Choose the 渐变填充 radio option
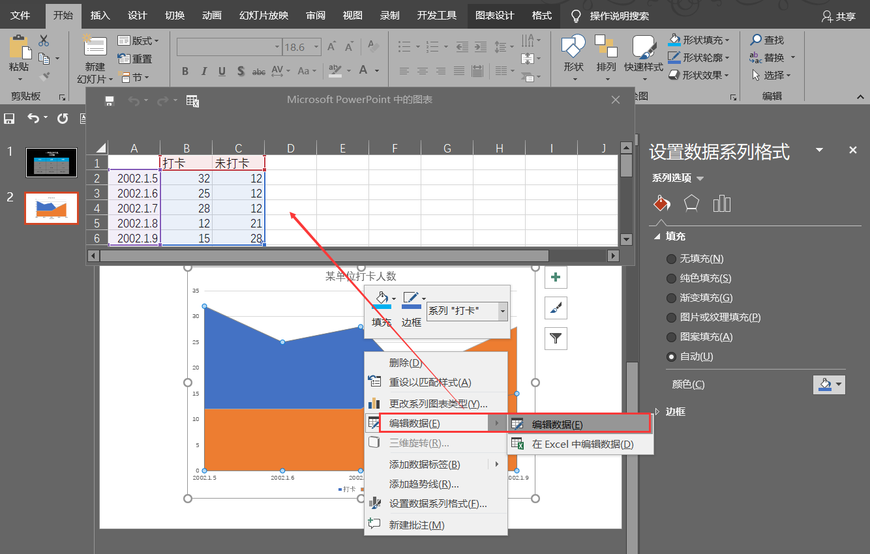This screenshot has width=870, height=554. coord(671,298)
